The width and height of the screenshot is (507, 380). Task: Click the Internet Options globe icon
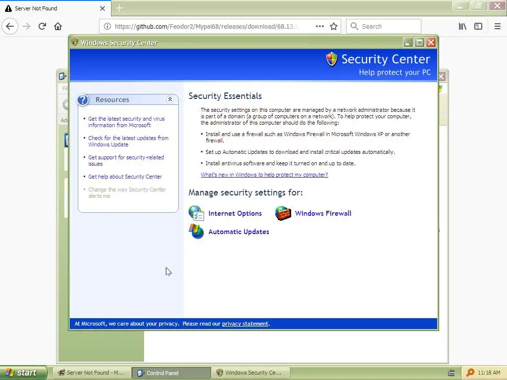[196, 213]
